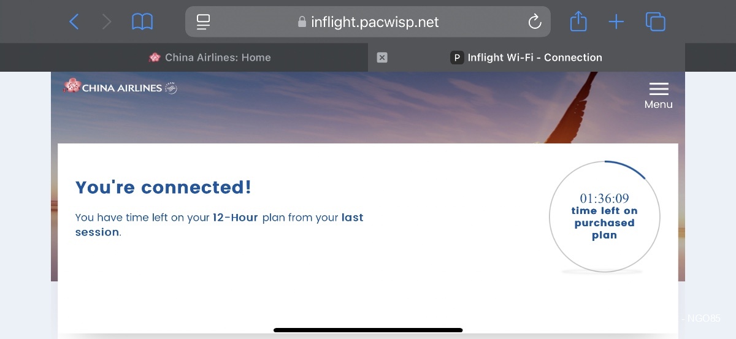
Task: Open the page settings reader icon
Action: [x=203, y=22]
